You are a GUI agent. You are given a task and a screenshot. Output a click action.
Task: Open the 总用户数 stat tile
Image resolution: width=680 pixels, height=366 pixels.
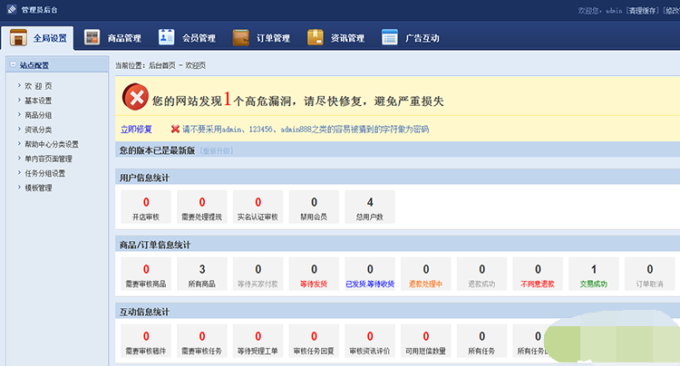(370, 207)
